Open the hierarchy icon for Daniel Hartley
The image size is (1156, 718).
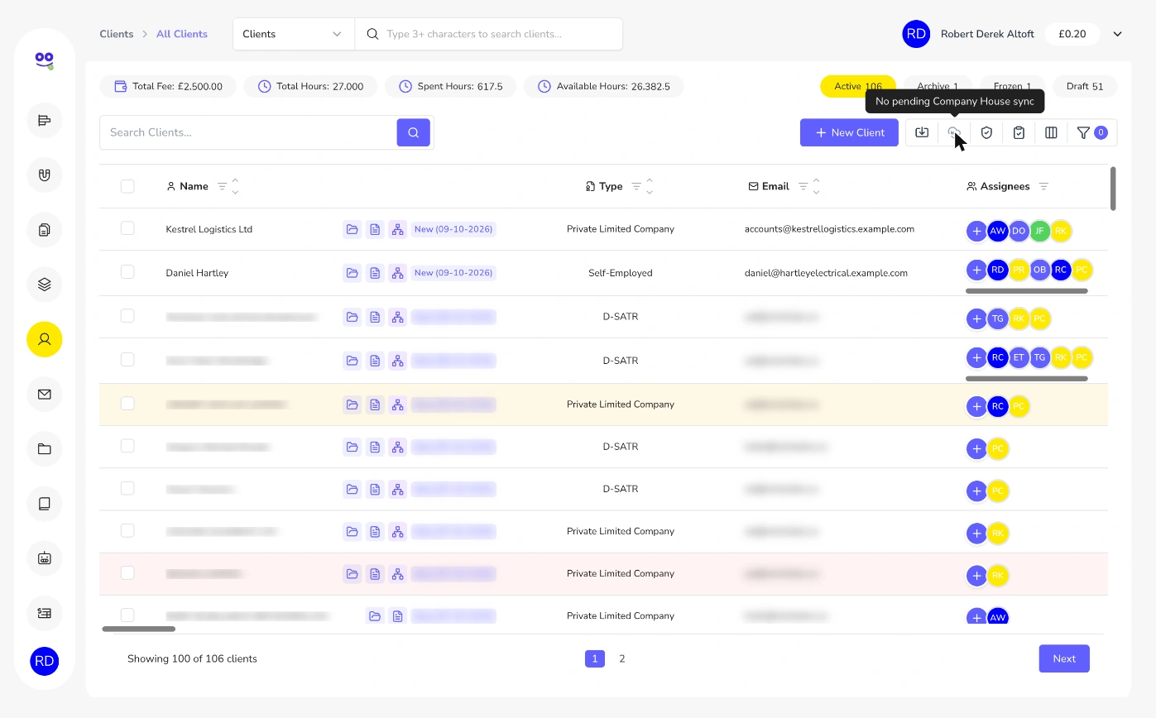point(398,273)
